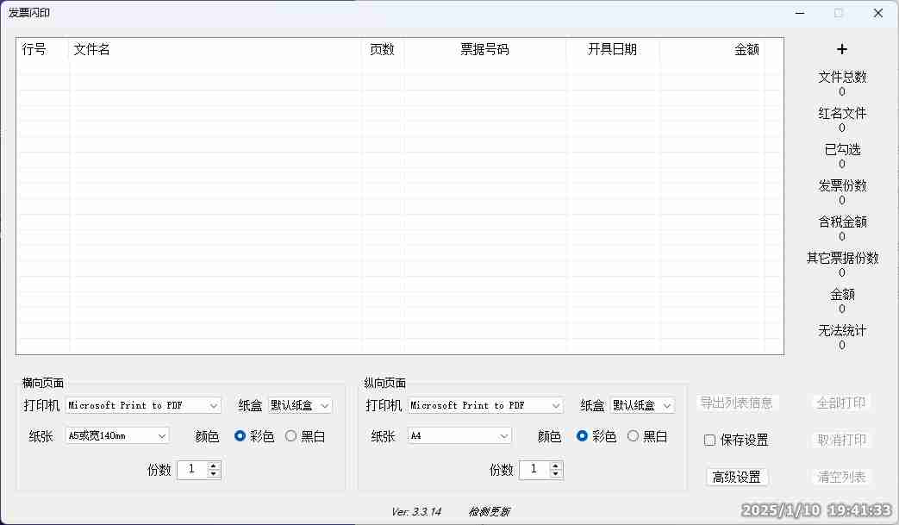Decrease landscape copies with the down arrow

point(214,474)
